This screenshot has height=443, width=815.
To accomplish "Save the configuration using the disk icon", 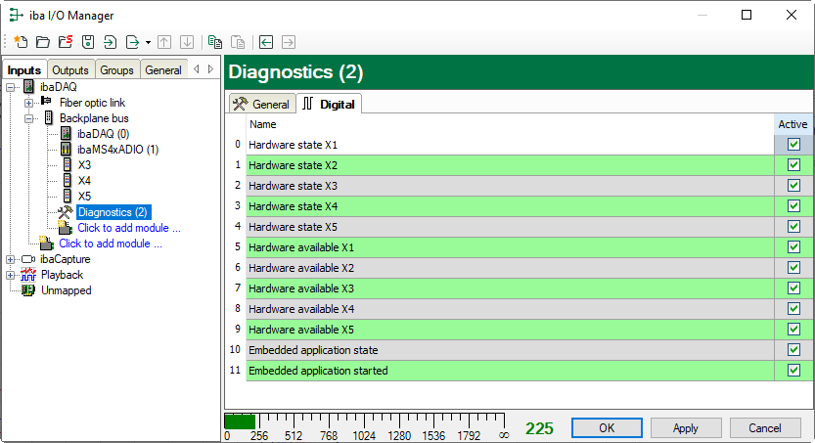I will [88, 42].
